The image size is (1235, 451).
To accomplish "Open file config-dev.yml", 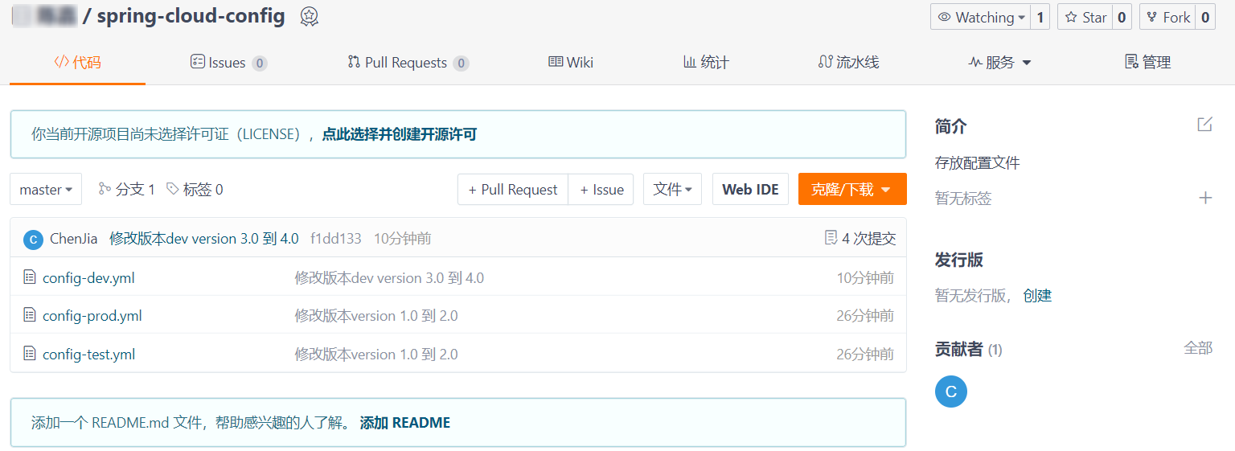I will 88,278.
